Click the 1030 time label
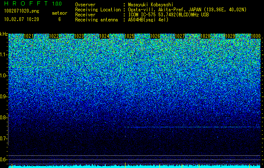Image resolution: width=264 pixels, height=168 pixels. click(256, 36)
